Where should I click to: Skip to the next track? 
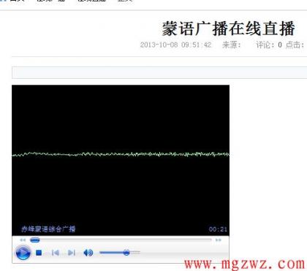coord(72,253)
